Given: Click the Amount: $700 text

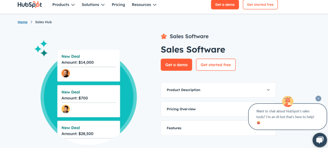Looking at the screenshot, I should [x=75, y=98].
